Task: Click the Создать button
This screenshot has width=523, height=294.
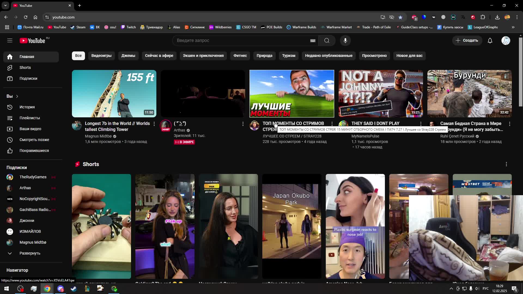Action: click(467, 41)
